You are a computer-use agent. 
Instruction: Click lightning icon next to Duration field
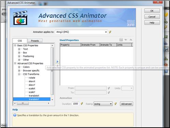point(82,104)
